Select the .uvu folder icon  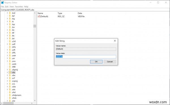(10, 61)
